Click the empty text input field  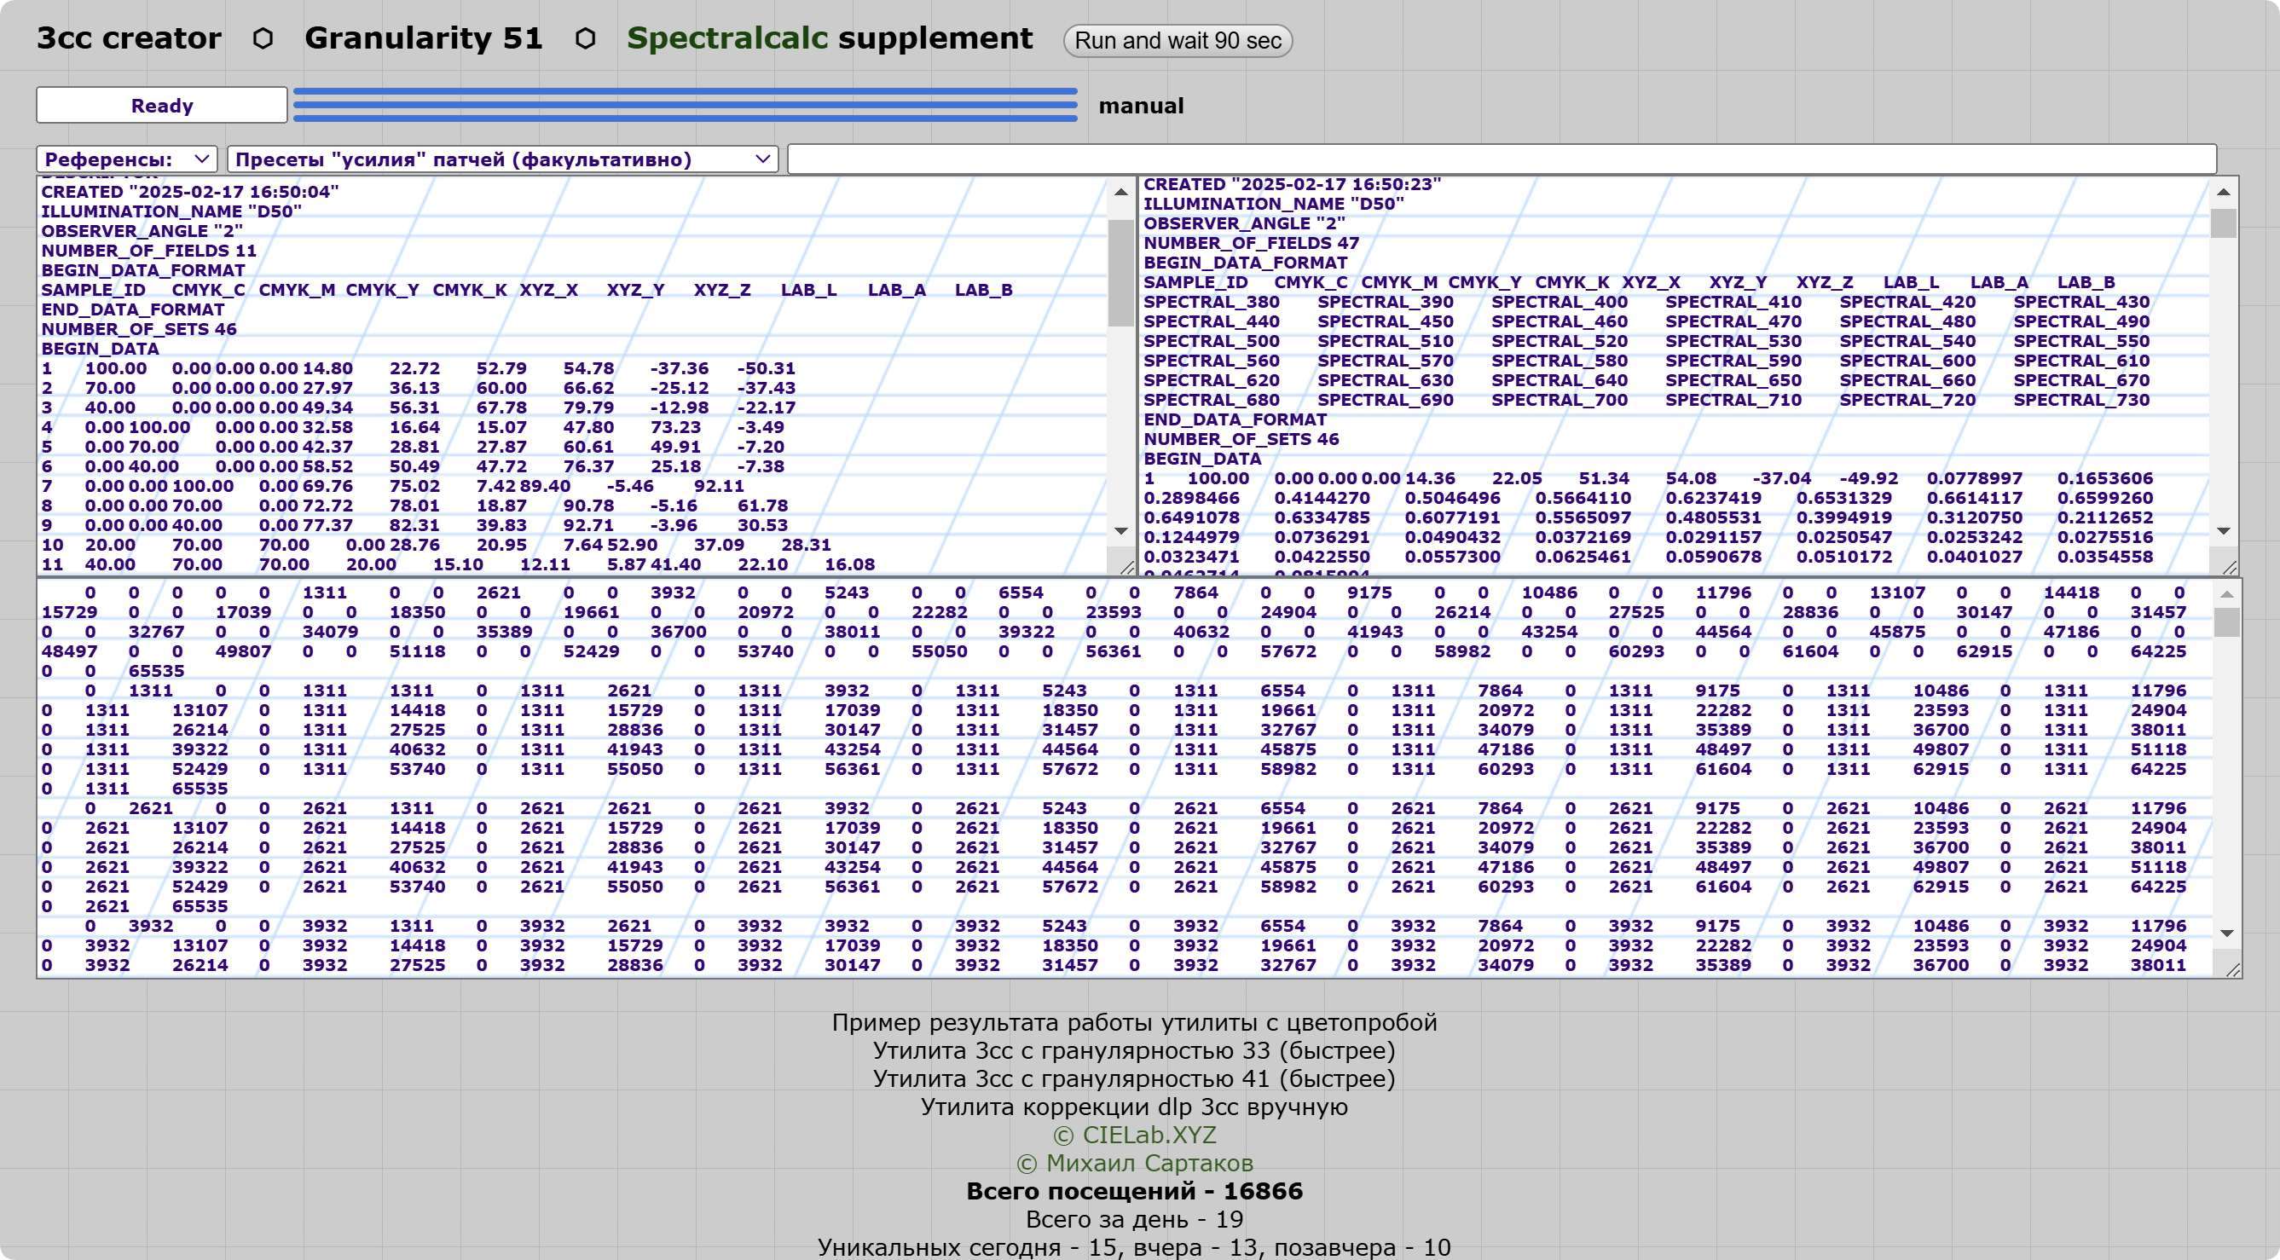click(1502, 159)
